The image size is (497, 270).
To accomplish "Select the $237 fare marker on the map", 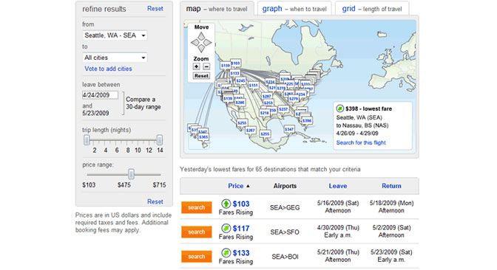I will [283, 109].
